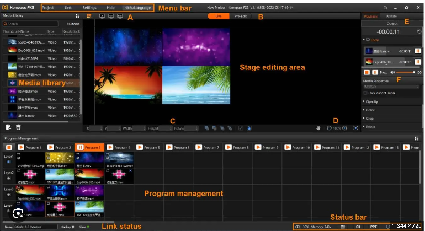Switch to Live mode

pyautogui.click(x=219, y=16)
